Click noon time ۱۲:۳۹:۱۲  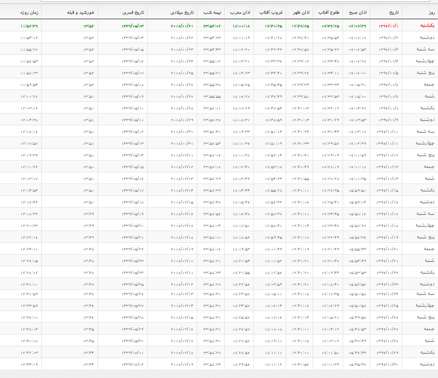tap(300, 61)
